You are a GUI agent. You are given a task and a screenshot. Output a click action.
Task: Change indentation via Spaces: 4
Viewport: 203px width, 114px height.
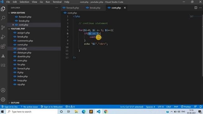tap(150, 107)
